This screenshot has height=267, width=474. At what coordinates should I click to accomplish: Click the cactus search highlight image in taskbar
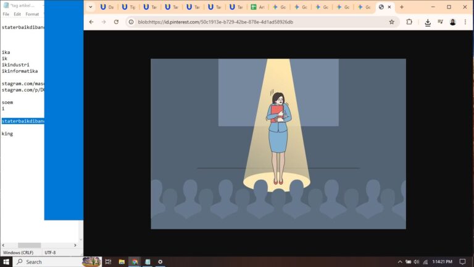tap(91, 261)
